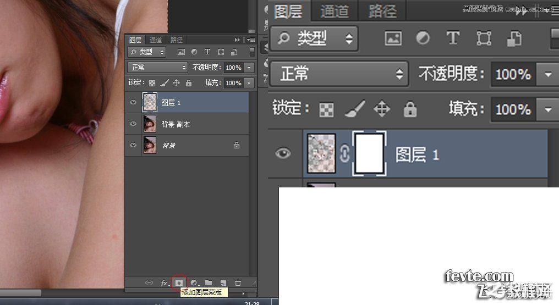Open opacity arrow in enlarged panel
This screenshot has width=559, height=305.
(x=549, y=74)
